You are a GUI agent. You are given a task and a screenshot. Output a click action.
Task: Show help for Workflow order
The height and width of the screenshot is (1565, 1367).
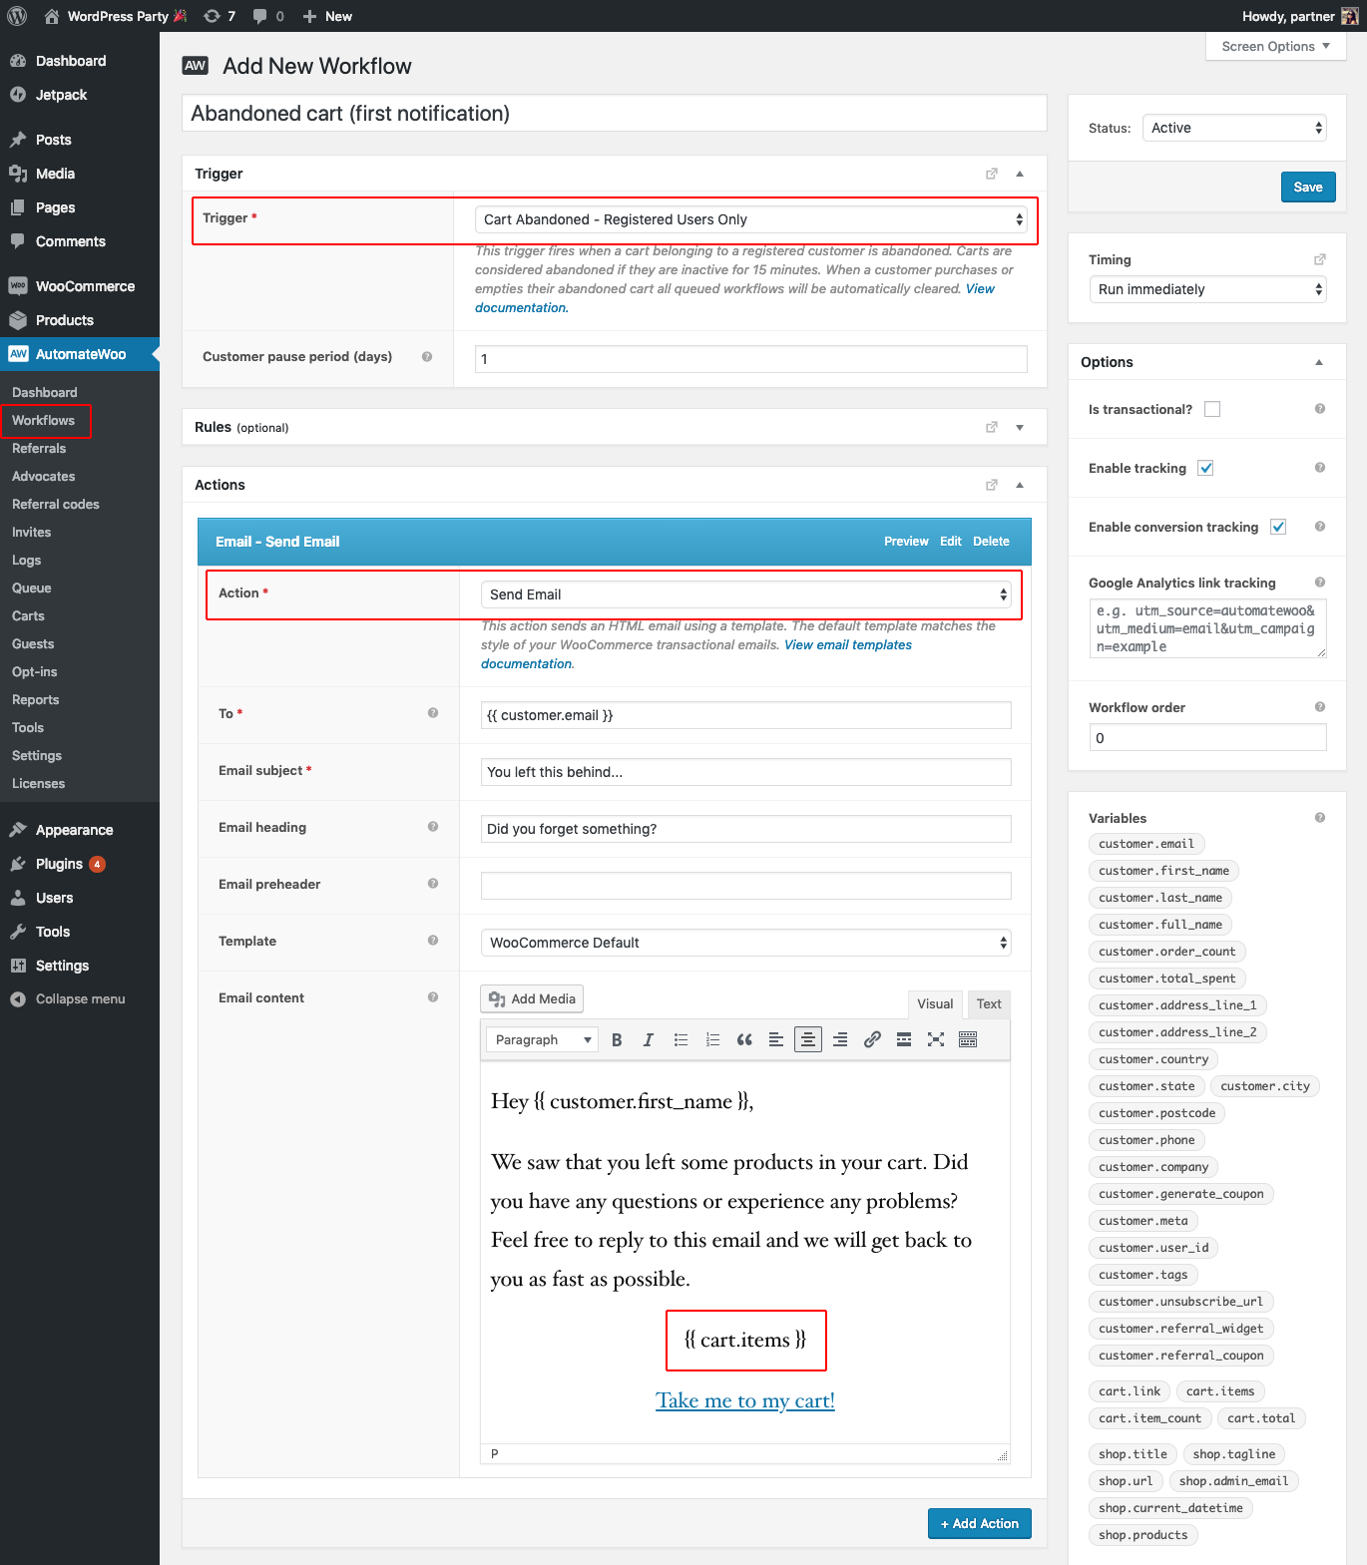click(1320, 707)
